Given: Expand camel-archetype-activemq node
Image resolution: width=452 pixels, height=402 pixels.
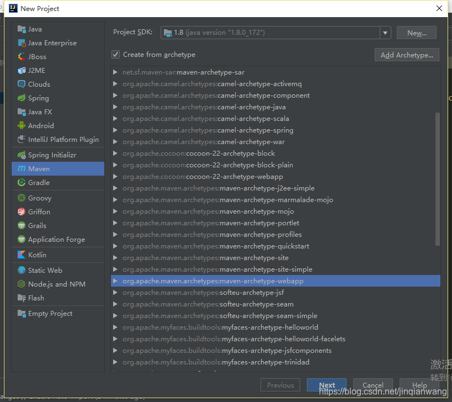Looking at the screenshot, I should coord(115,84).
